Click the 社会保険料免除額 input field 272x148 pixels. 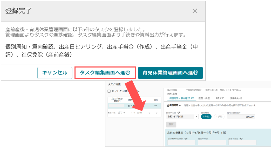[181, 143]
